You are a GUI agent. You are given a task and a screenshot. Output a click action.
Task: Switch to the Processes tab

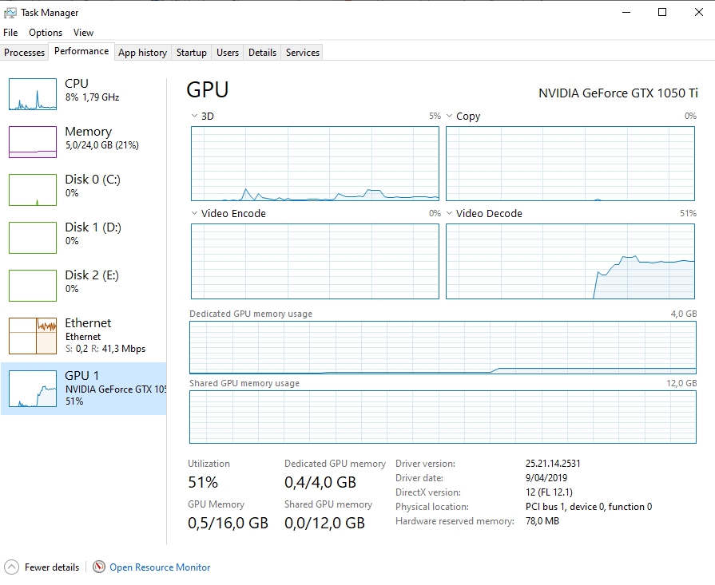[x=25, y=53]
